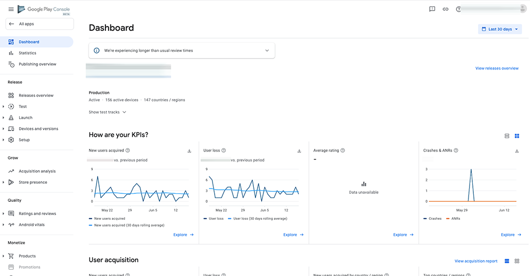Expand the Products section arrow
530x276 pixels.
click(3, 256)
